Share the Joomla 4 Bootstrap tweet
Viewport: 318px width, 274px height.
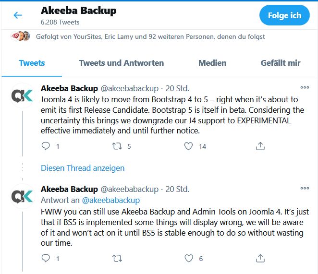[260, 146]
